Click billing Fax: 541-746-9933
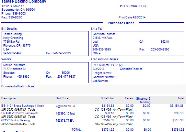 (58, 53)
